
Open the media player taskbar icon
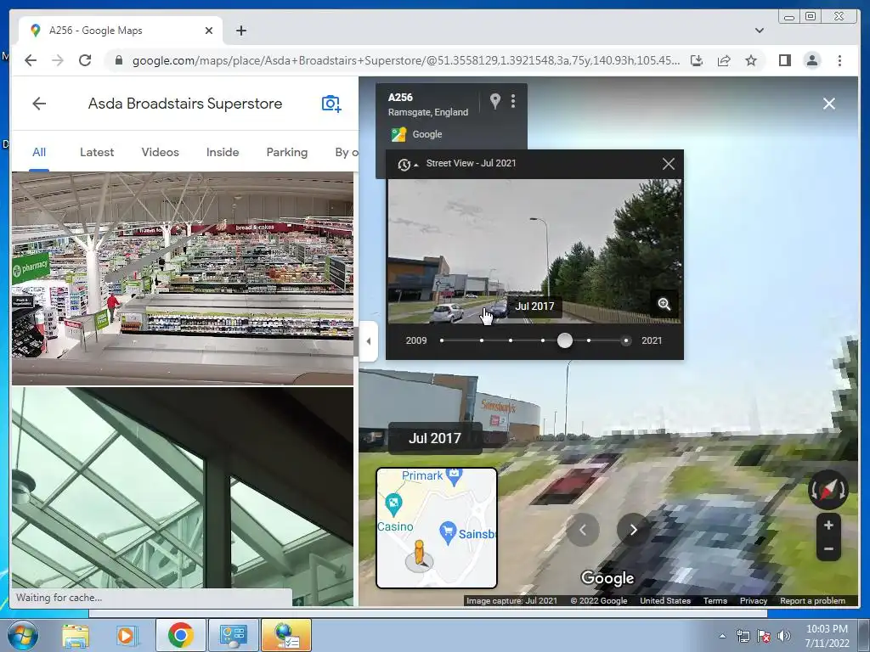coord(127,636)
